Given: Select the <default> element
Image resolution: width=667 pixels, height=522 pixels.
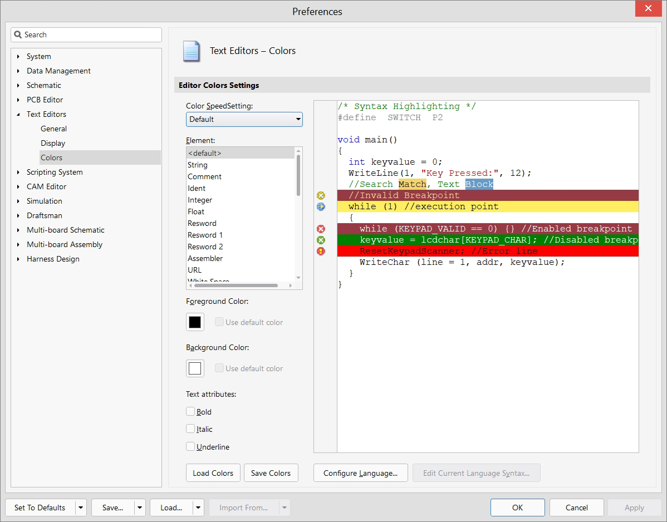Looking at the screenshot, I should pyautogui.click(x=241, y=153).
